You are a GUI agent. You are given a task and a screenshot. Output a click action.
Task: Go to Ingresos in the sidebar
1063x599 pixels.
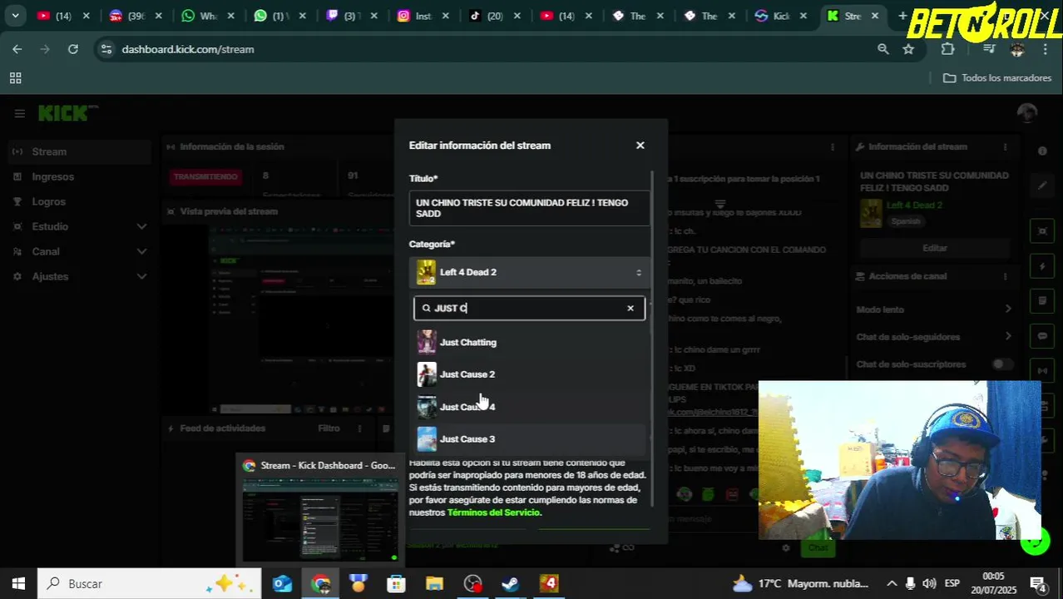(x=52, y=176)
